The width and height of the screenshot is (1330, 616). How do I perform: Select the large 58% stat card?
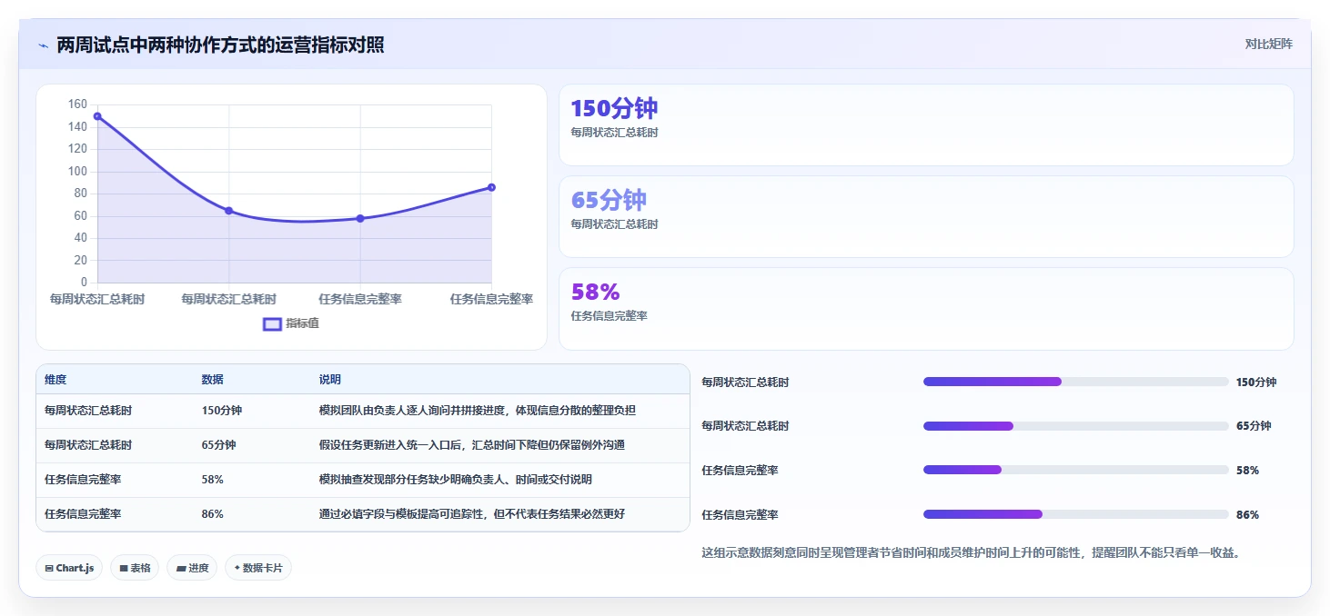point(926,309)
